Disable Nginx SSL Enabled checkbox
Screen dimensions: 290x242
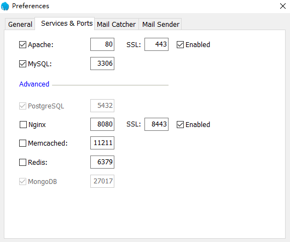(180, 124)
